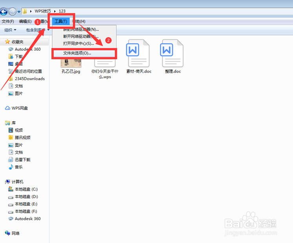Select WPS技巧 in the address path

coord(43,11)
